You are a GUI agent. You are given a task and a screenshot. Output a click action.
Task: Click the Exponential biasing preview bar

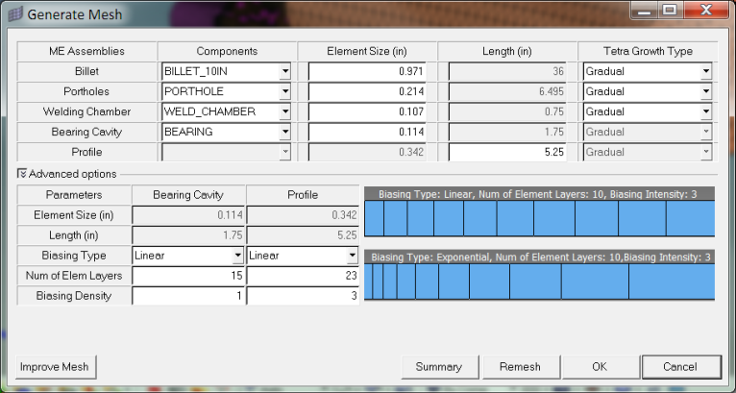coord(540,282)
